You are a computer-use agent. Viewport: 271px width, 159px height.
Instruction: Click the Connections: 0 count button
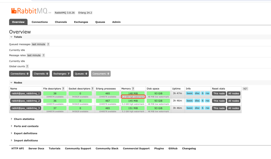pyautogui.click(x=20, y=74)
